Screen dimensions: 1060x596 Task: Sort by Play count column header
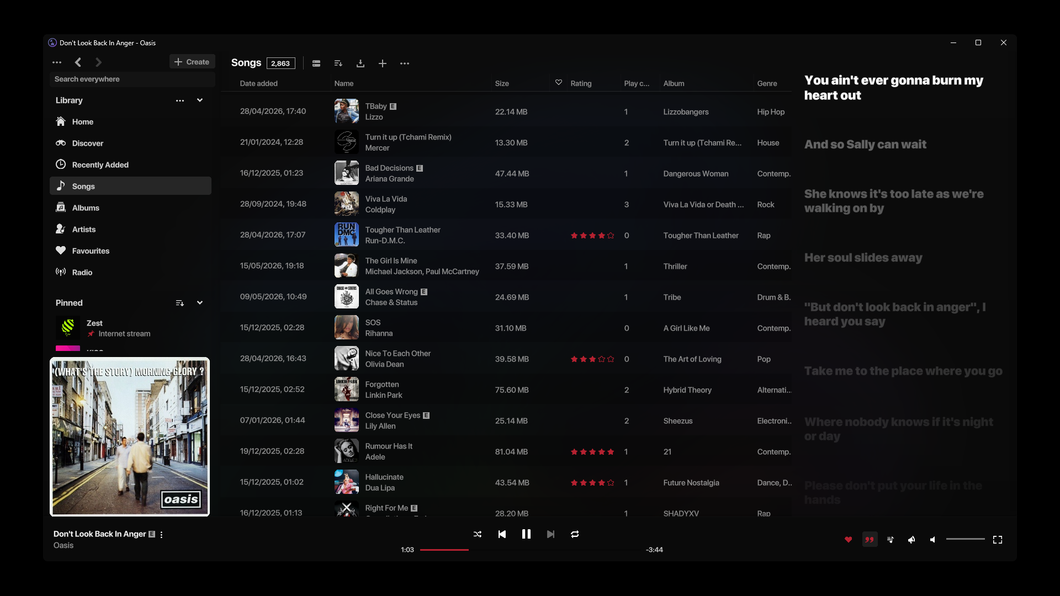point(637,83)
